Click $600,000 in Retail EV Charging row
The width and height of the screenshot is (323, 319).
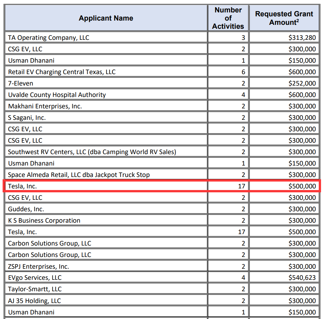coord(284,72)
